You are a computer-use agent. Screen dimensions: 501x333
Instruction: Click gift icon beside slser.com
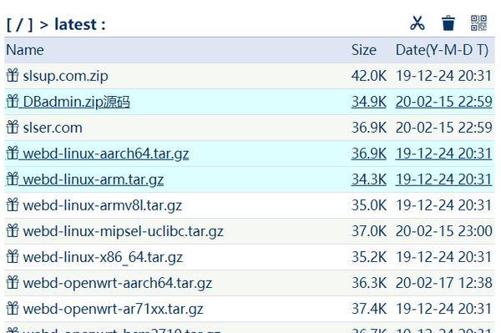pos(13,128)
